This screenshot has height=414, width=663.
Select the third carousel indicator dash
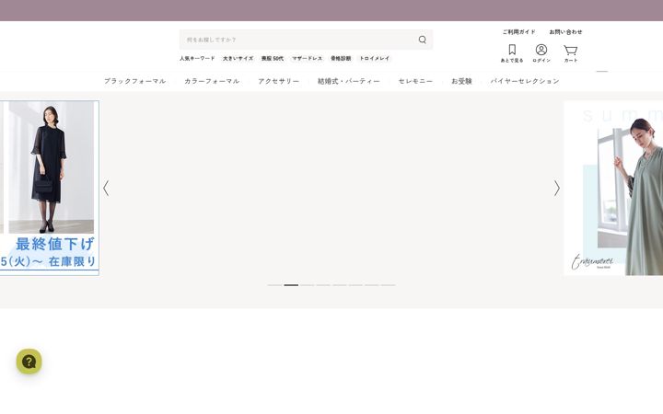[x=307, y=285]
